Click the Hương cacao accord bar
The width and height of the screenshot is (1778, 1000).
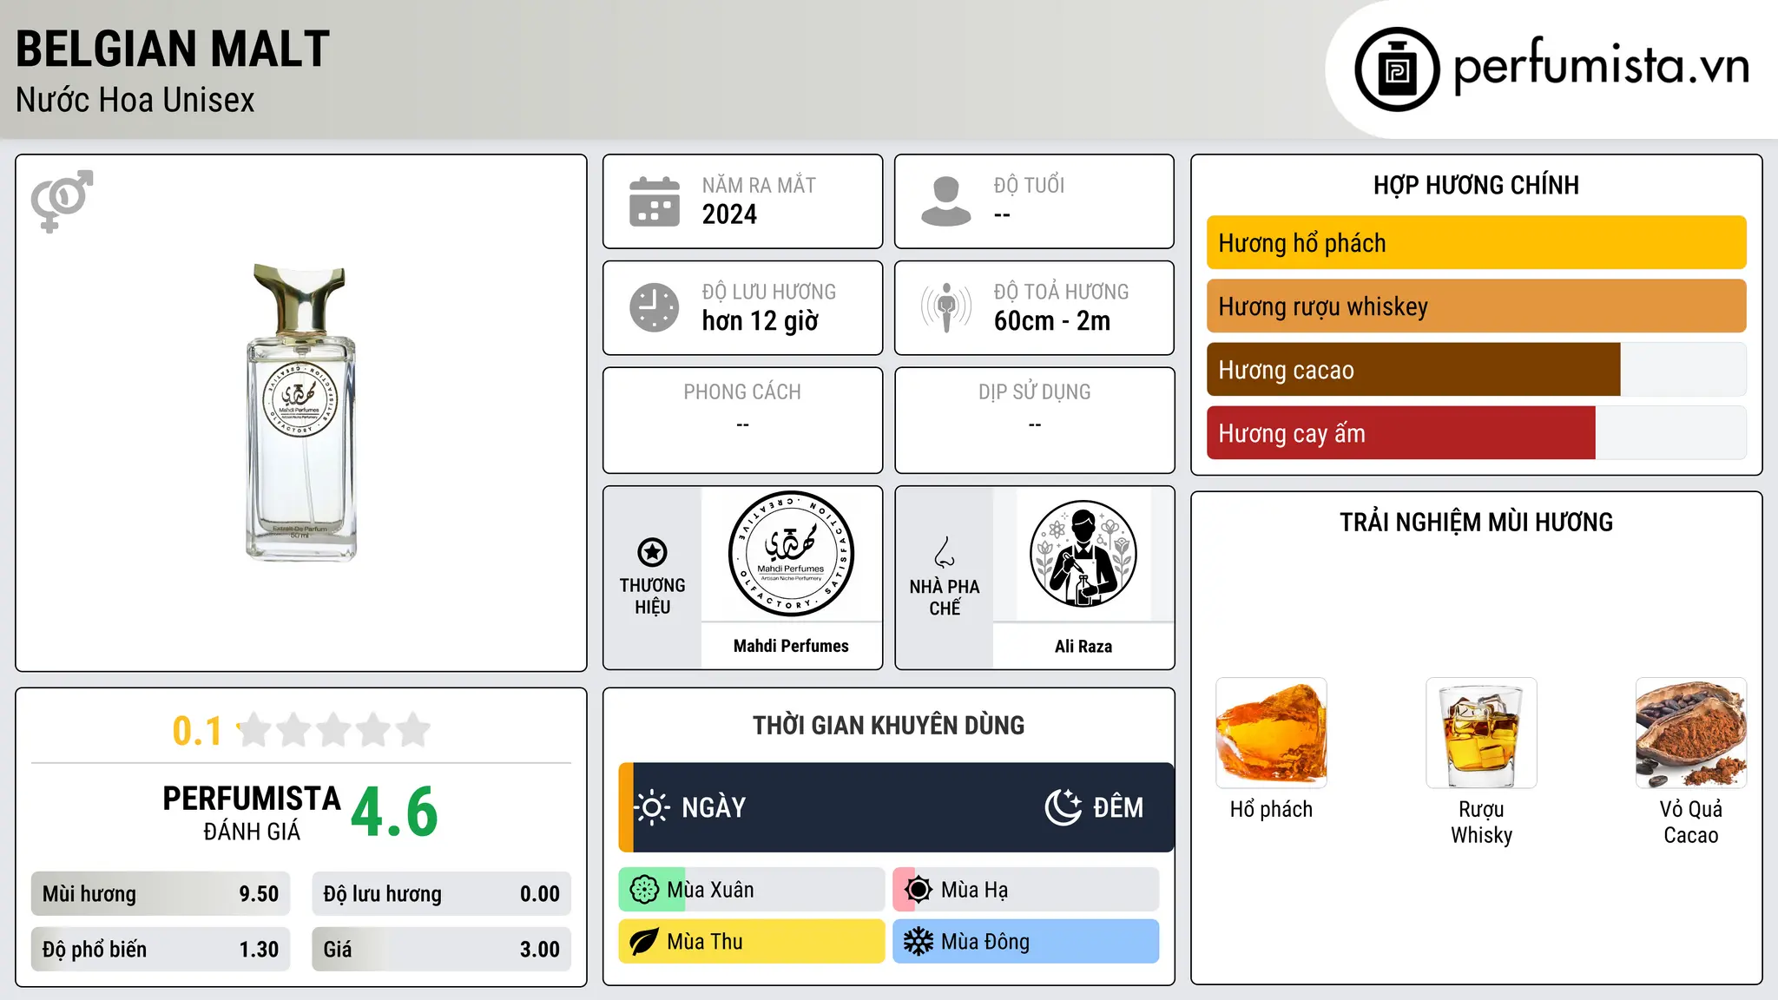pyautogui.click(x=1476, y=370)
